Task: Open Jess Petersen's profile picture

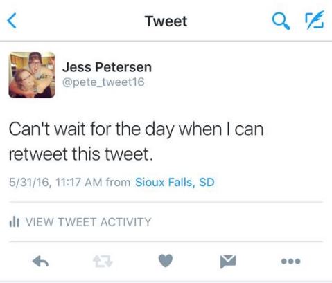Action: pos(32,75)
